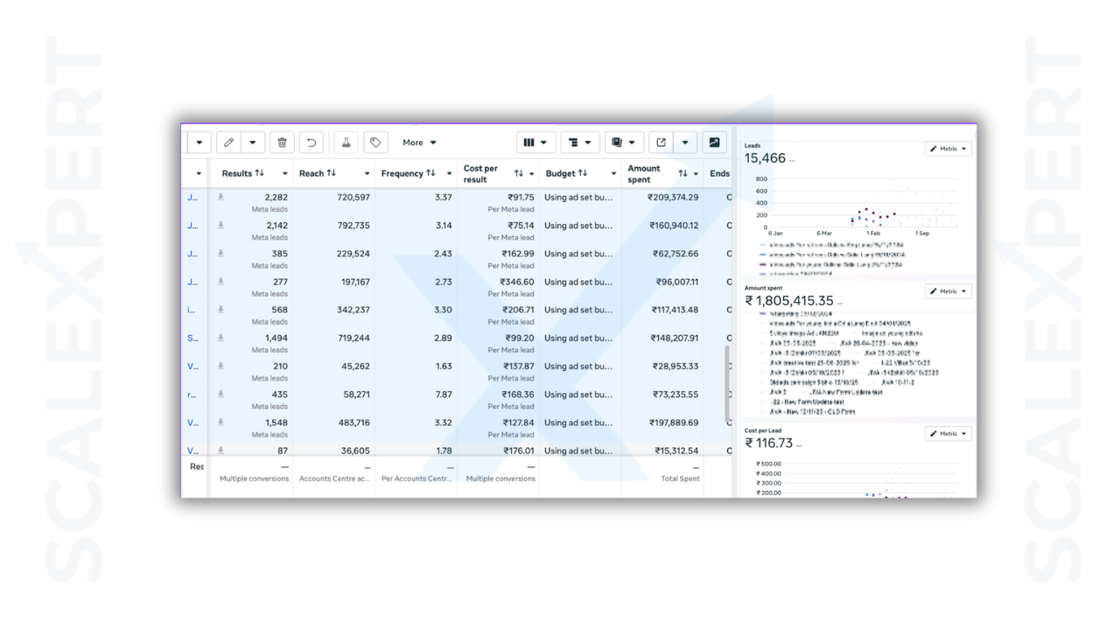The height and width of the screenshot is (630, 1120).
Task: Expand the Amount spent Metric dropdown
Action: pyautogui.click(x=948, y=291)
